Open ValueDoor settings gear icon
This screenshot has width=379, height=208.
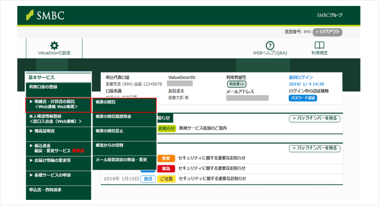[x=54, y=45]
